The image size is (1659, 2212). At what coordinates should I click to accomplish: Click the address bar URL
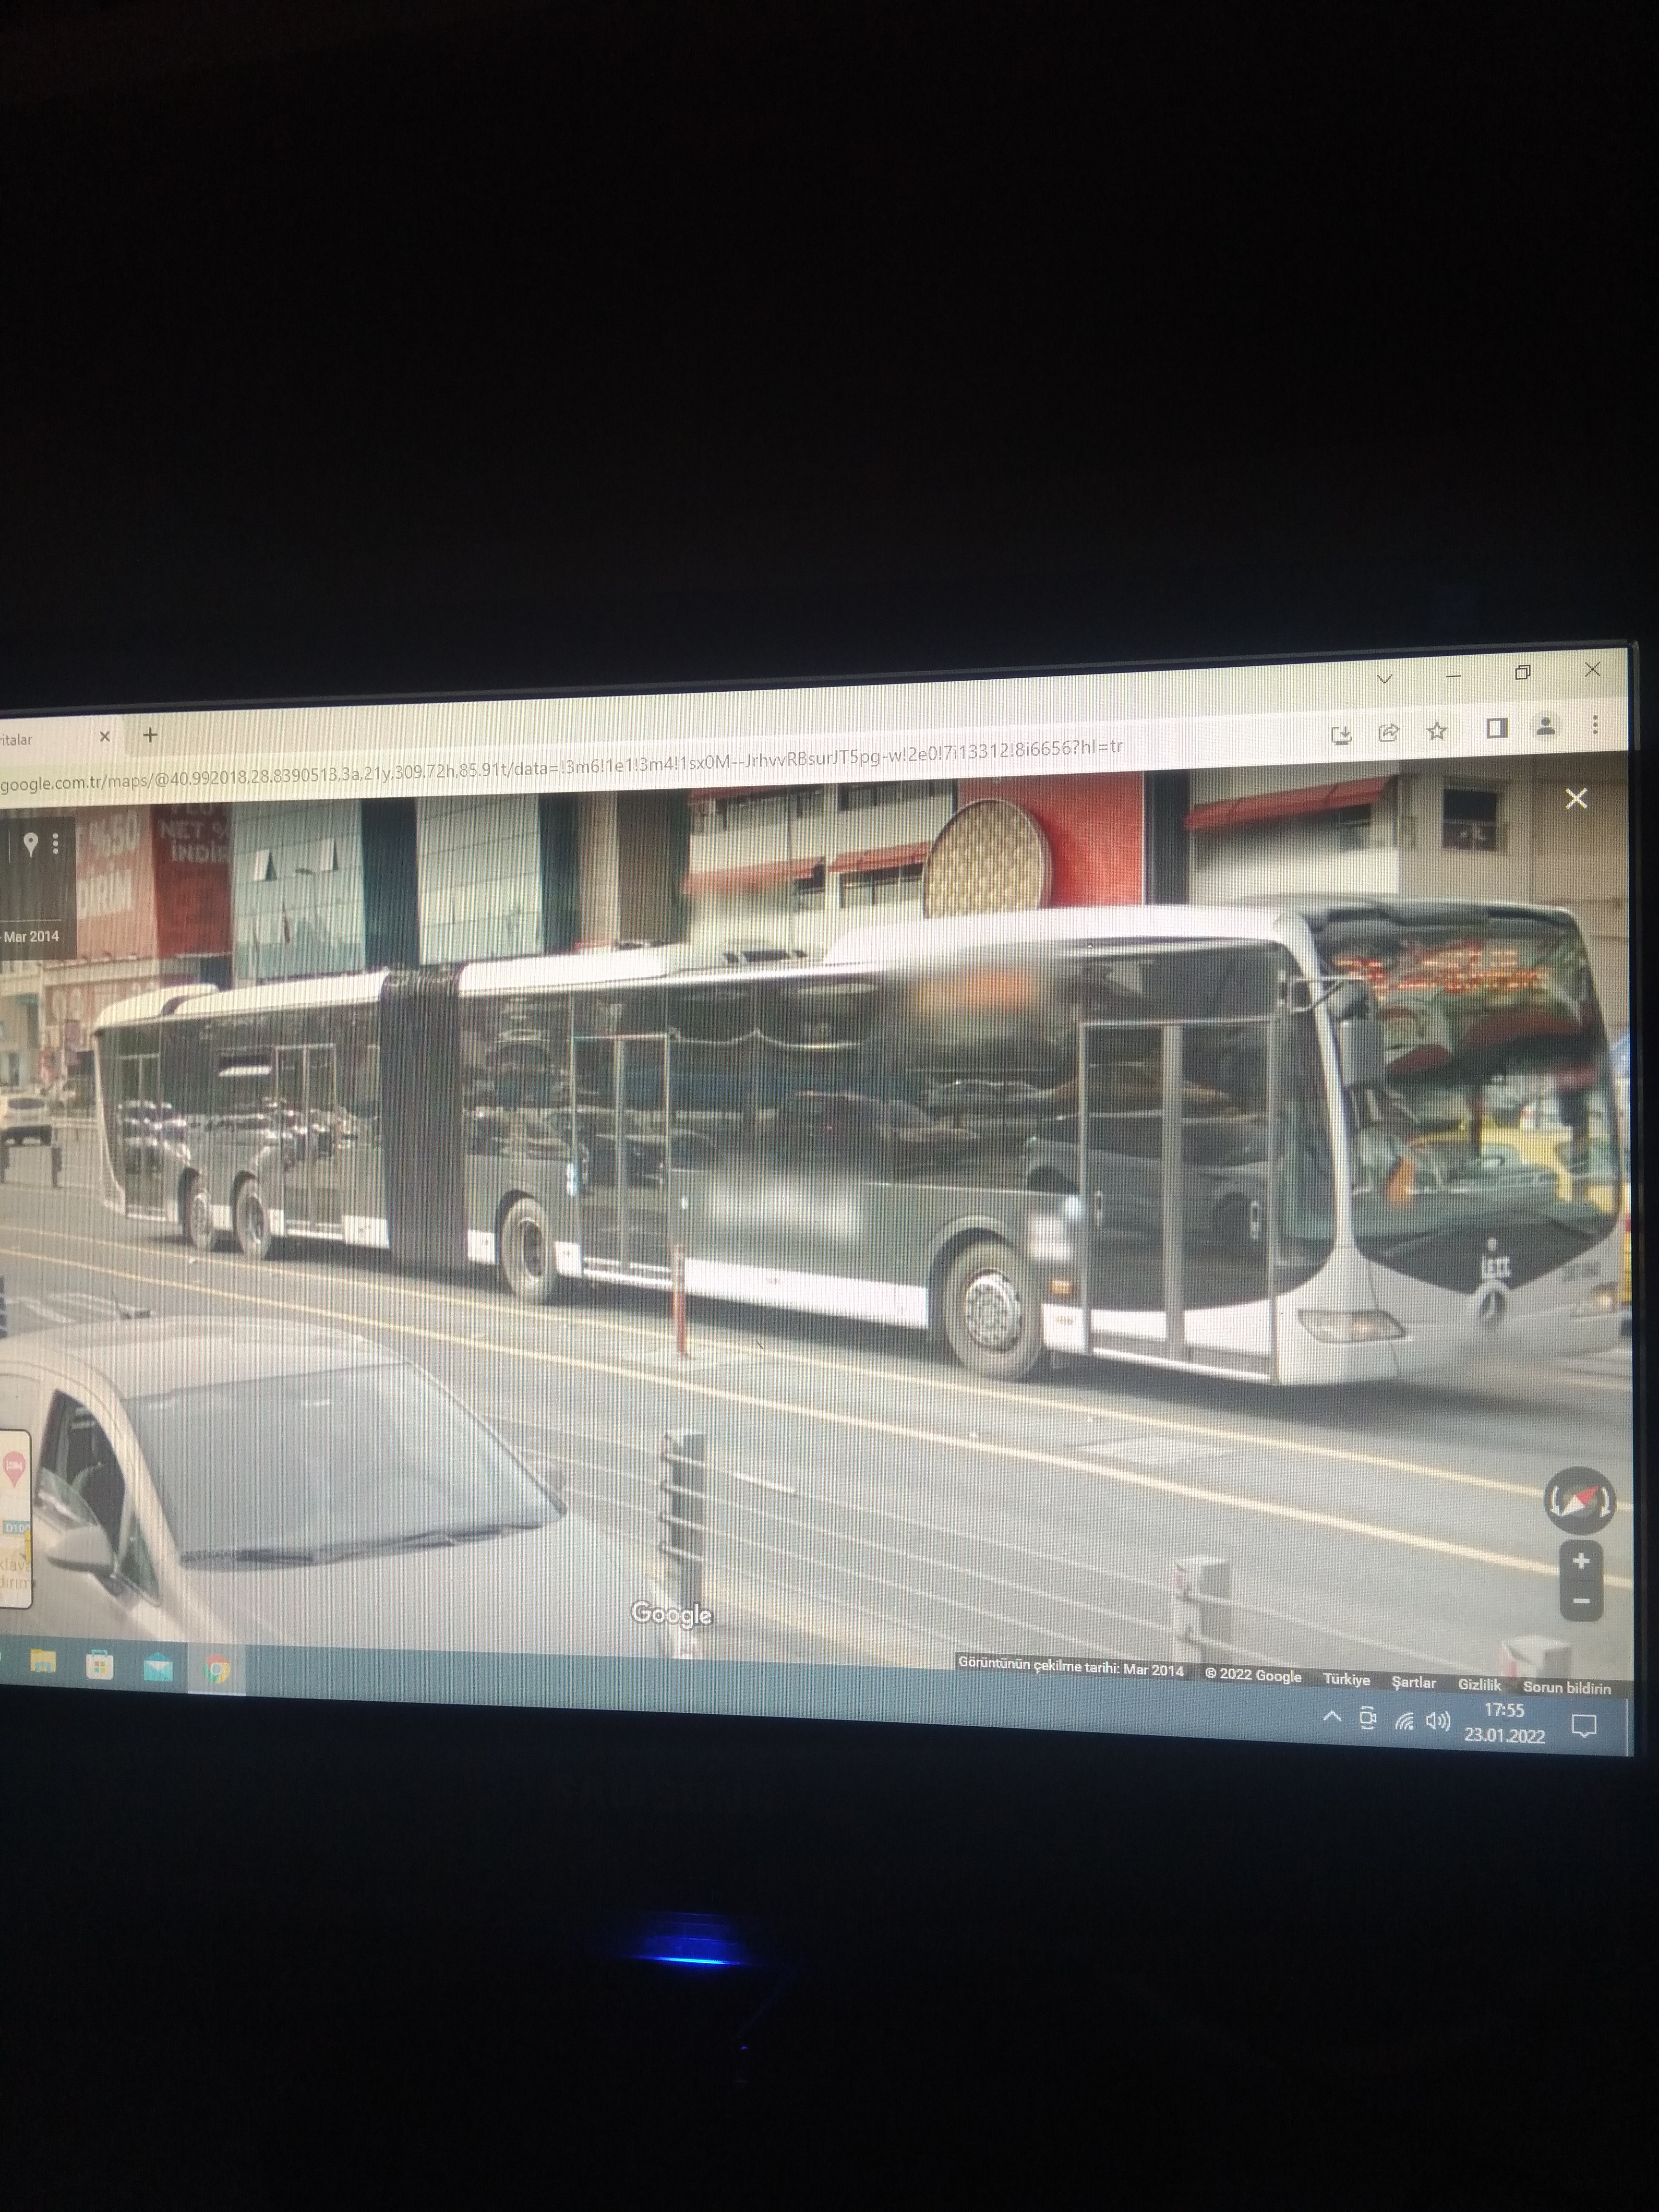point(560,768)
